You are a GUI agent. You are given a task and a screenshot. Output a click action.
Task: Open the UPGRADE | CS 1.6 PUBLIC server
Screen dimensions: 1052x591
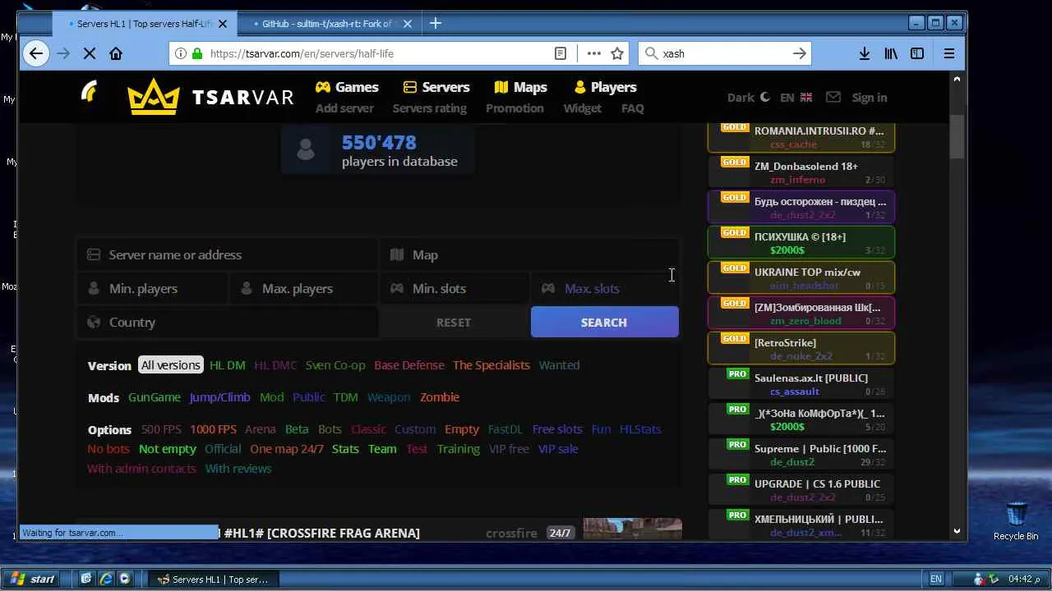(x=801, y=490)
